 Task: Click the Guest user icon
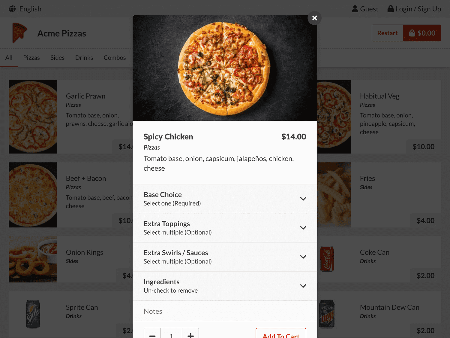355,9
